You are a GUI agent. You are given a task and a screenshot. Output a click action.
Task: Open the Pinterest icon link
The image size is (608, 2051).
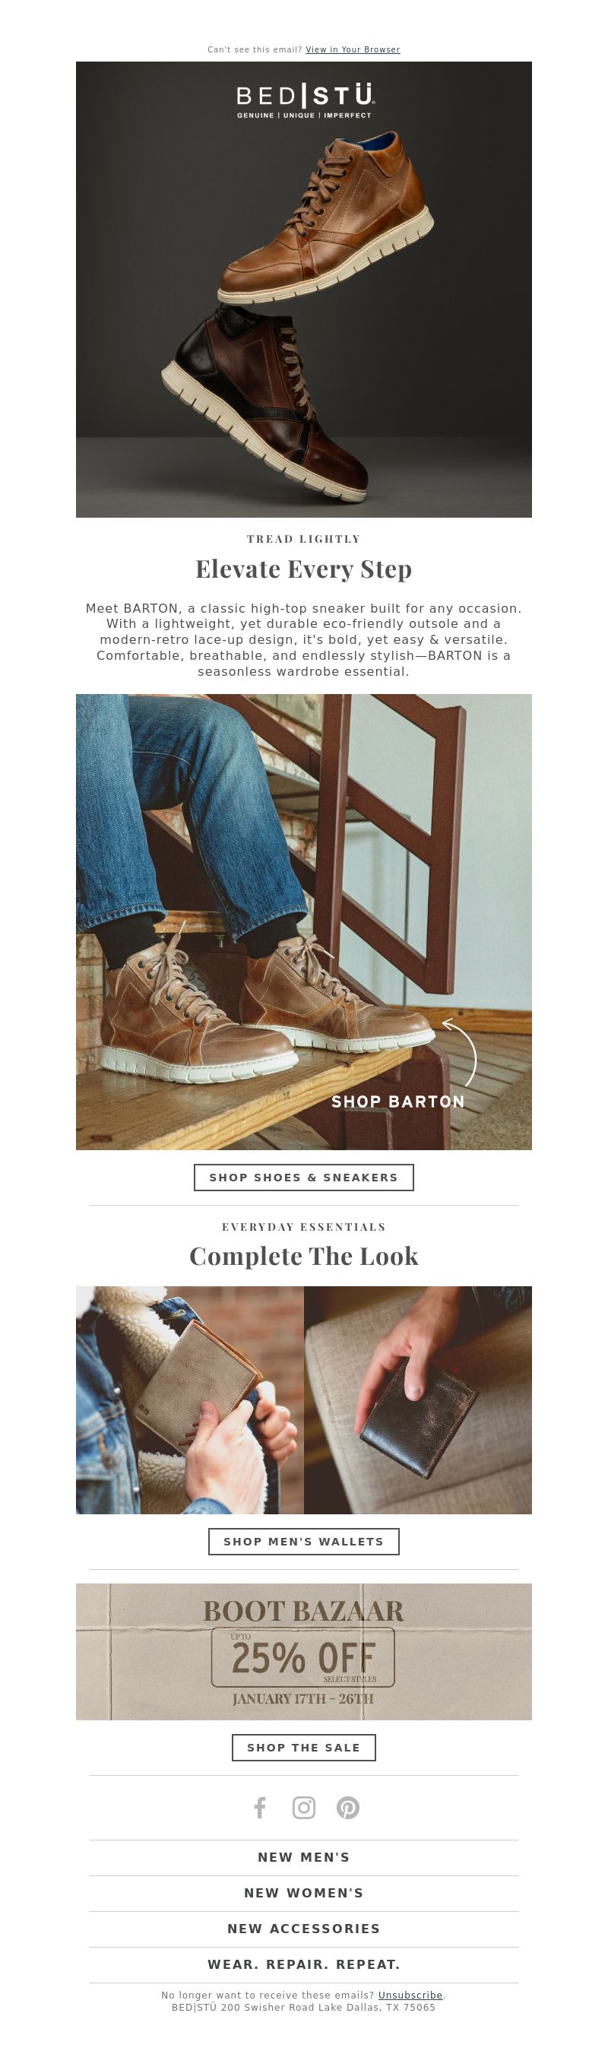tap(348, 1808)
